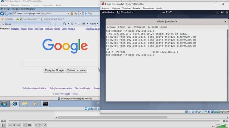Open the Windows Start orb
Screen dimensions: 229x128
tap(4, 104)
